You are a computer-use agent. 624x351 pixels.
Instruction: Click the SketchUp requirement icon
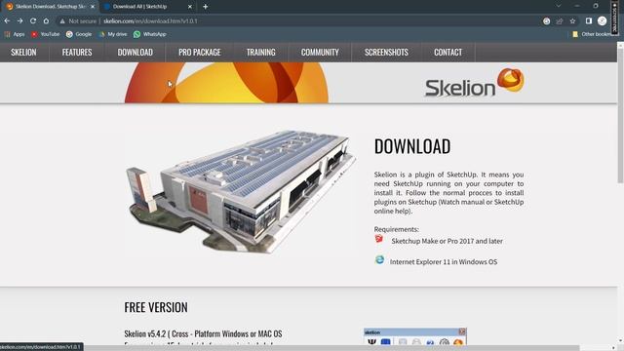pos(379,239)
